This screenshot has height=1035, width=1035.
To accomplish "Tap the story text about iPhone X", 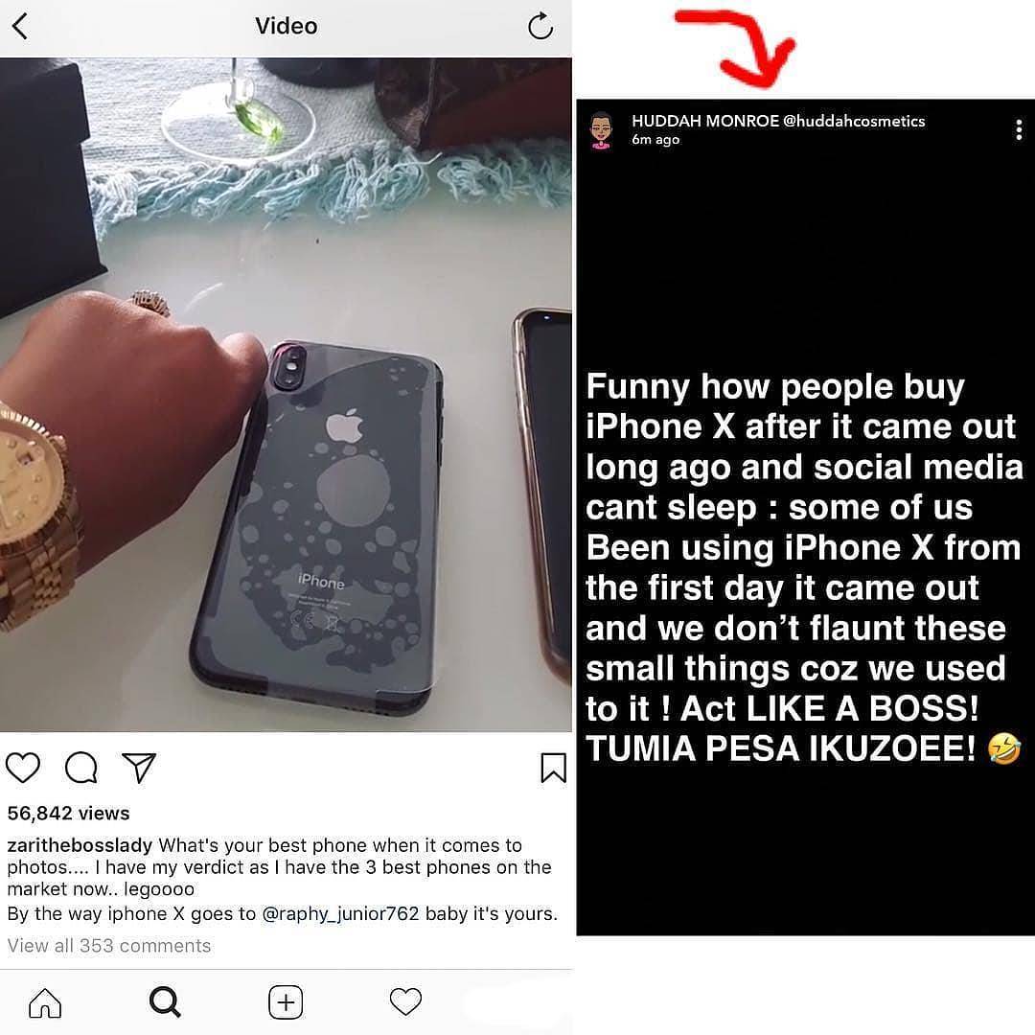I will [x=803, y=567].
